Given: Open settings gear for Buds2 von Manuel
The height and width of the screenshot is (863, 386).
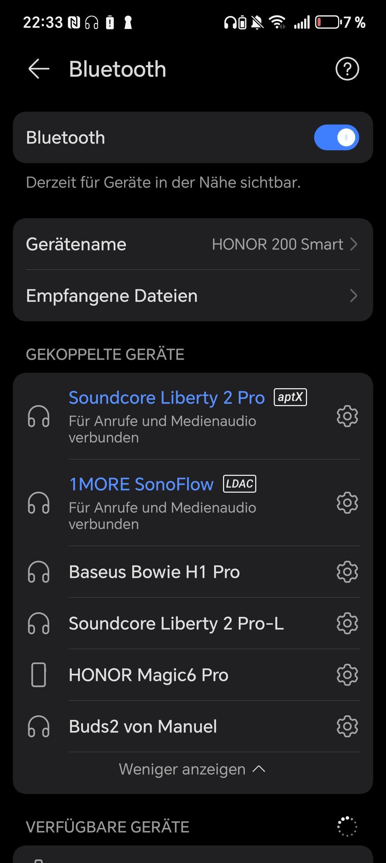Looking at the screenshot, I should [347, 726].
